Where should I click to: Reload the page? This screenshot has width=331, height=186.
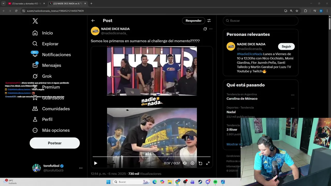[x=16, y=11]
